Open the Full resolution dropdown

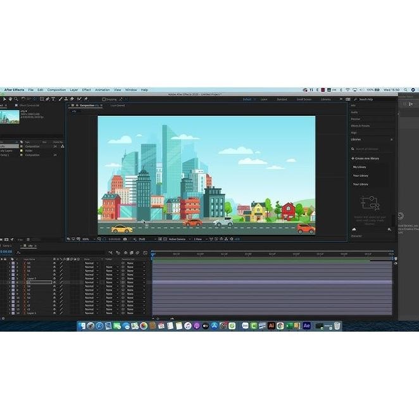147,239
